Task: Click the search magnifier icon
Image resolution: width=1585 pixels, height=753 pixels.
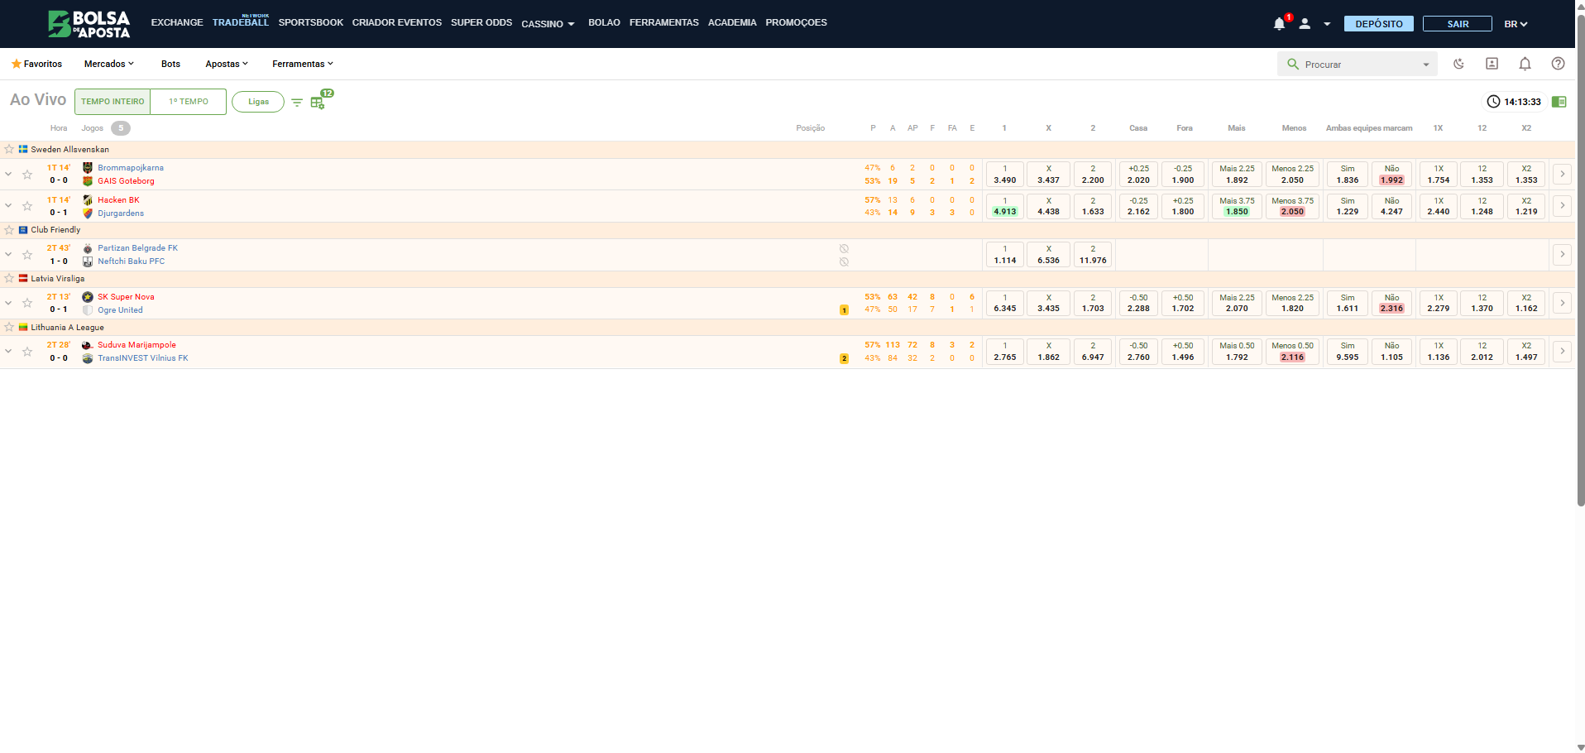Action: pos(1293,64)
